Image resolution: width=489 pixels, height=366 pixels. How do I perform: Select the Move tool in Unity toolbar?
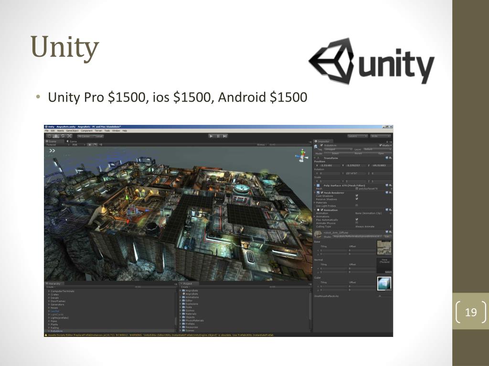pos(56,136)
